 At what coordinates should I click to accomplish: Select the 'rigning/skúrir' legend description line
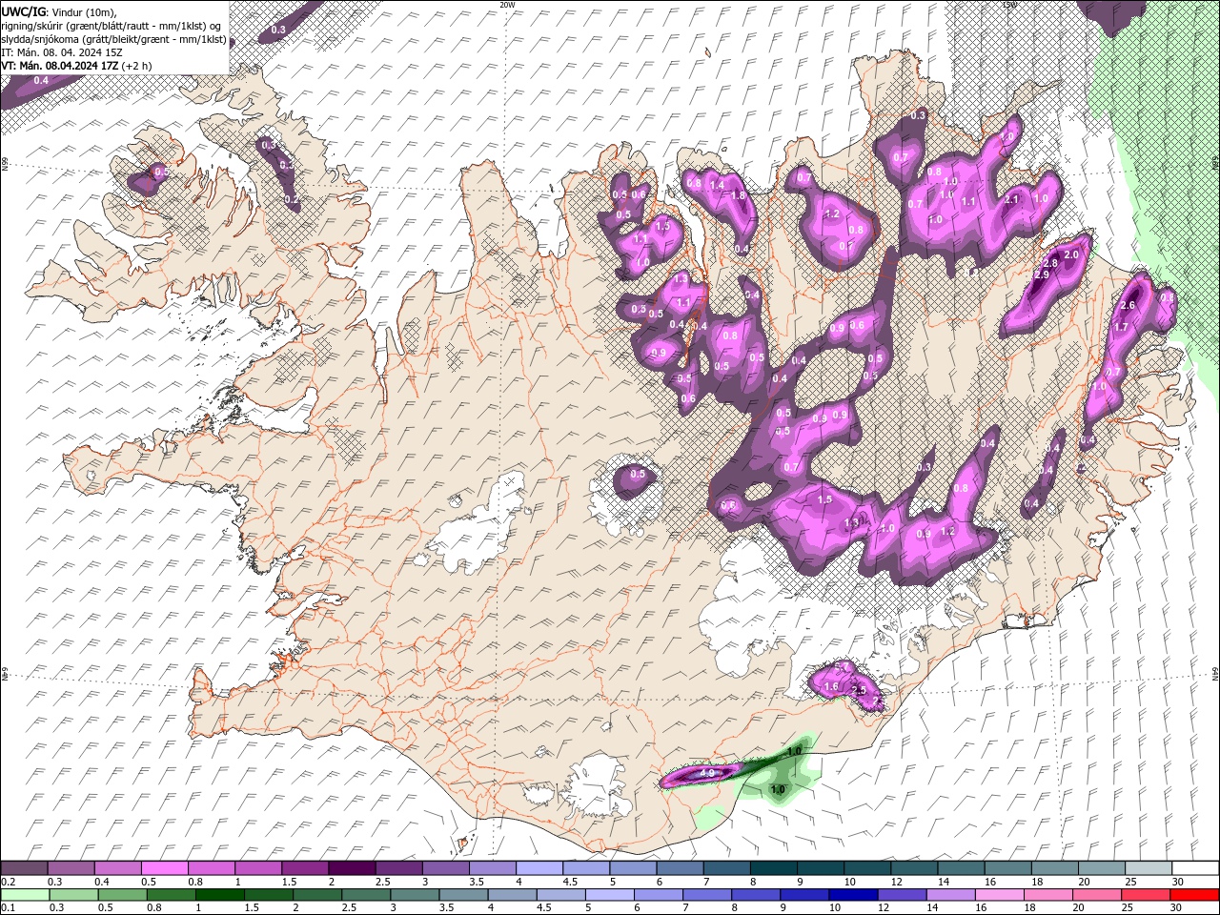pyautogui.click(x=112, y=26)
